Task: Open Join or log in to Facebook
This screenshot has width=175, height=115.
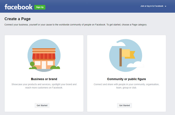Action: 152,6
